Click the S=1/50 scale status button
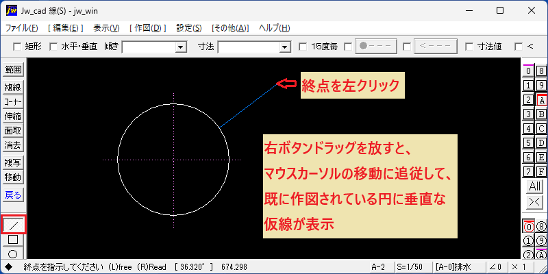 pyautogui.click(x=412, y=267)
